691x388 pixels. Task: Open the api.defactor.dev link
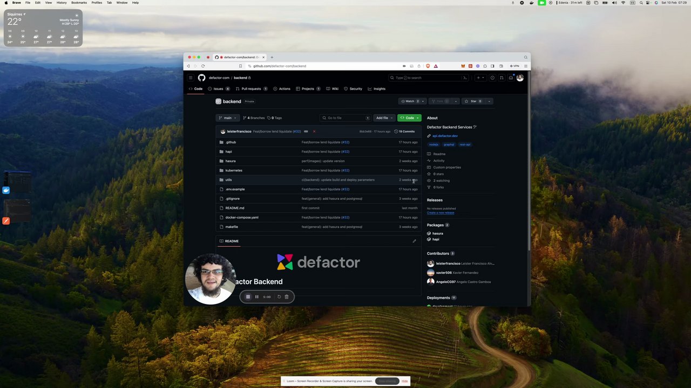(445, 136)
